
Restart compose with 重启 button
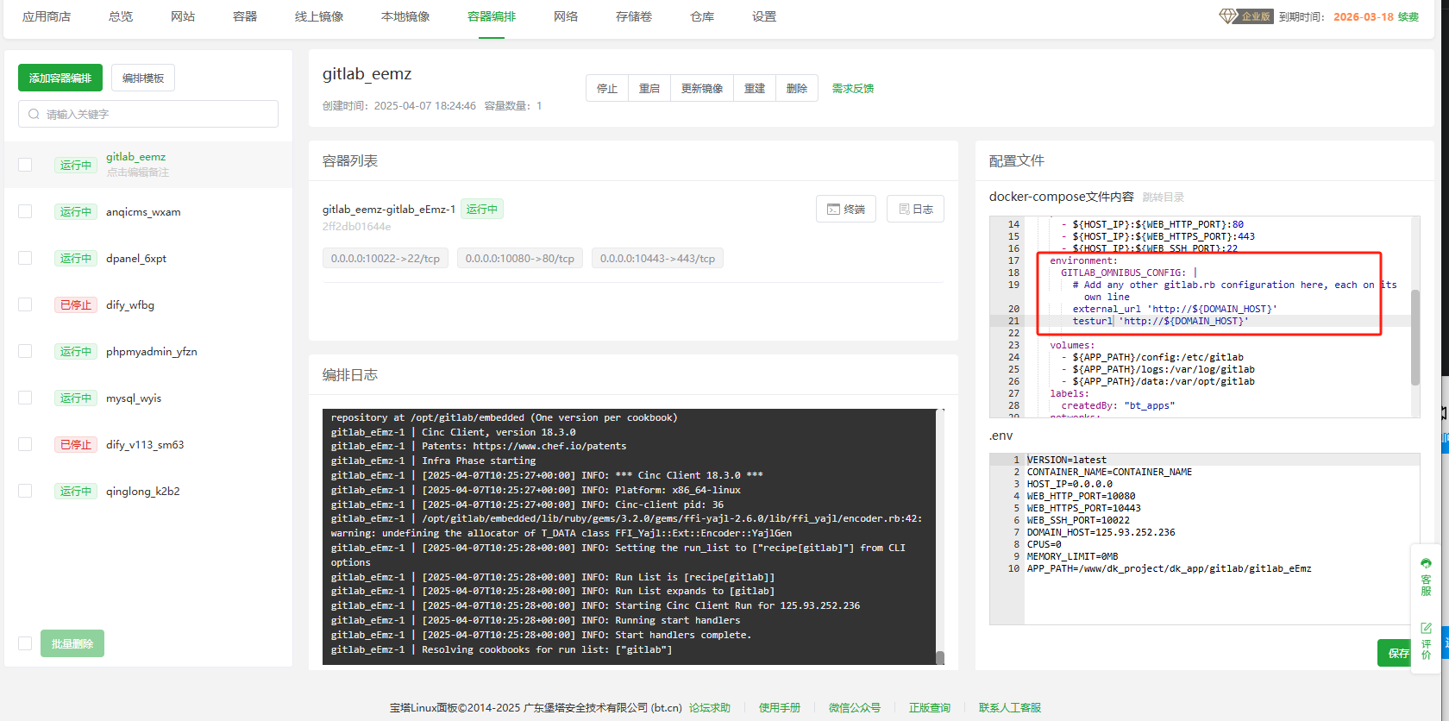(x=649, y=88)
